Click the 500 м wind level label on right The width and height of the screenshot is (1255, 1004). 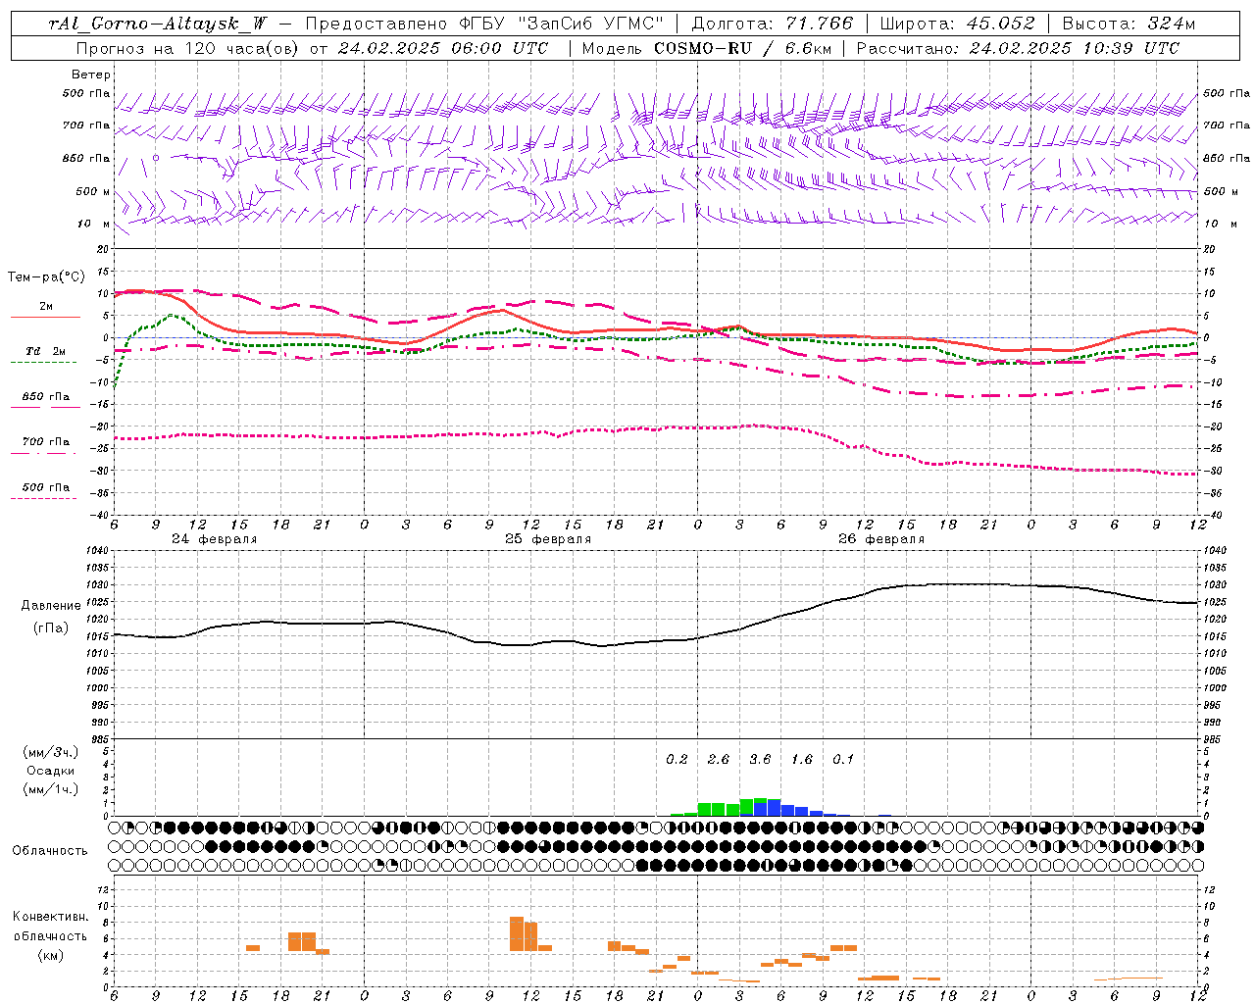(x=1220, y=191)
